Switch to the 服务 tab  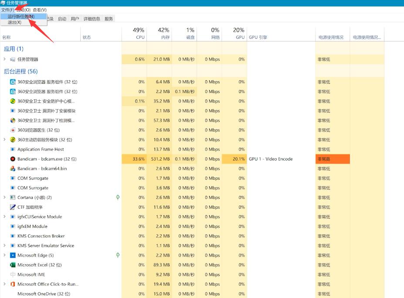pos(109,19)
